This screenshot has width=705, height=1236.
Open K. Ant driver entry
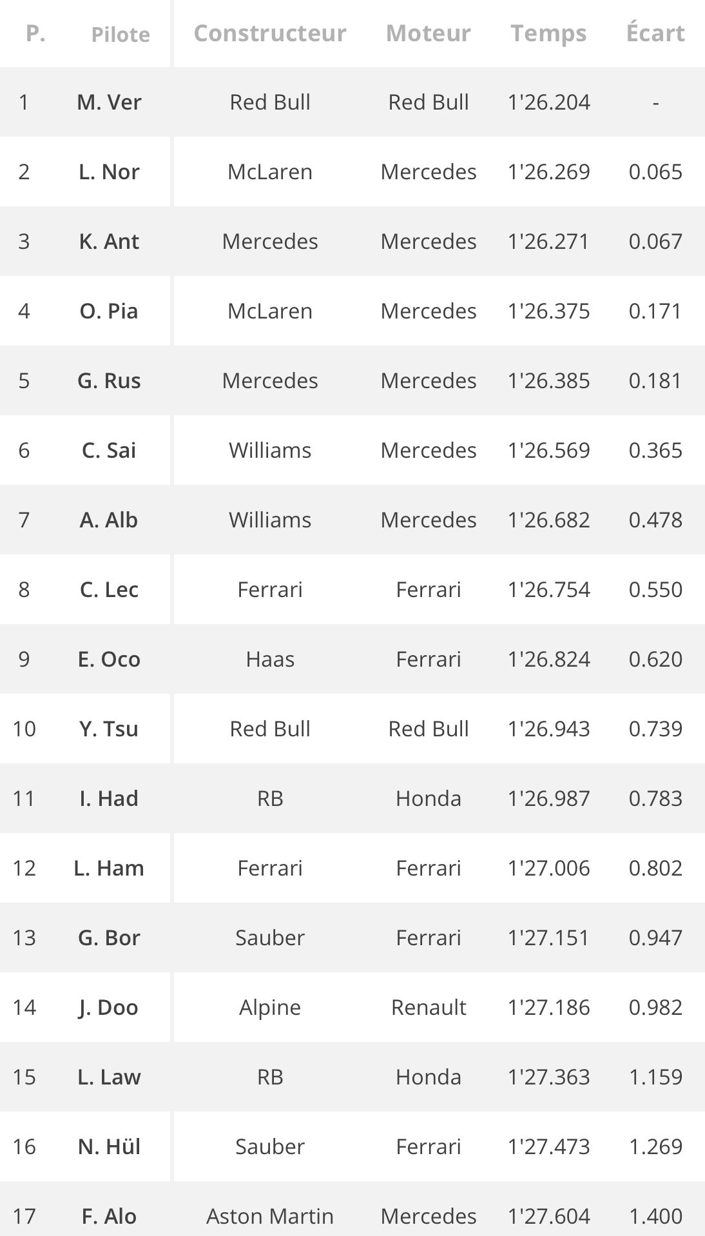pos(109,241)
